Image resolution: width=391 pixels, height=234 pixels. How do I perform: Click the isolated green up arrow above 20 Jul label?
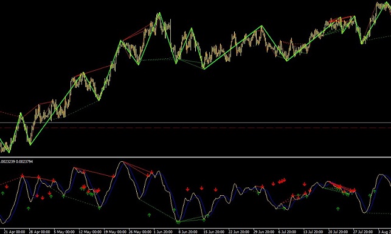338,209
